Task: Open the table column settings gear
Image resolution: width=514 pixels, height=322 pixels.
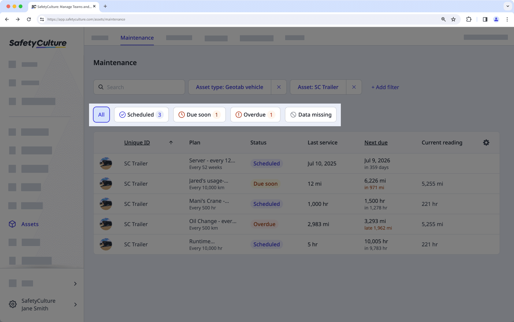Action: (486, 142)
